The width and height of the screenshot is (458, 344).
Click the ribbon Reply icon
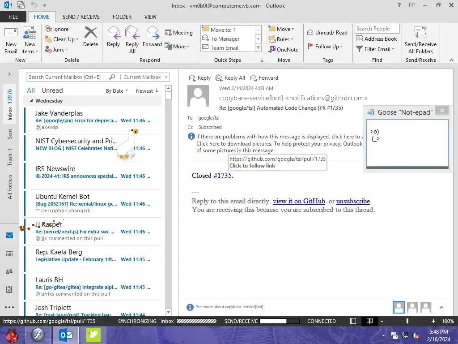(113, 32)
